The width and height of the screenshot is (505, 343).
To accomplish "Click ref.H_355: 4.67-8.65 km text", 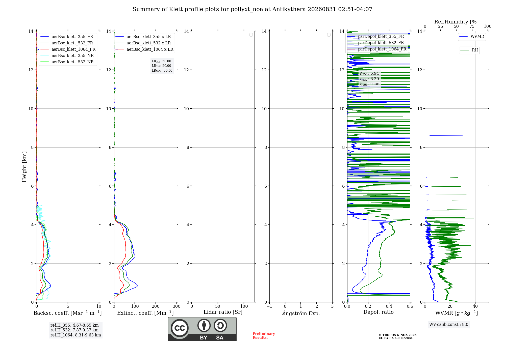I will pyautogui.click(x=74, y=325).
